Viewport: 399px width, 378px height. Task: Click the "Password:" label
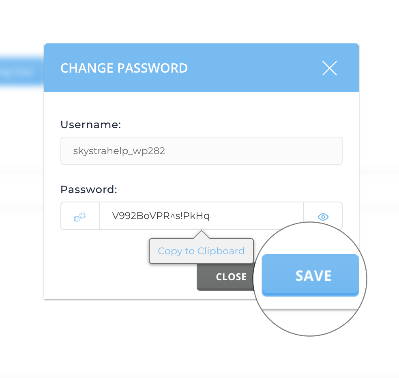(89, 189)
